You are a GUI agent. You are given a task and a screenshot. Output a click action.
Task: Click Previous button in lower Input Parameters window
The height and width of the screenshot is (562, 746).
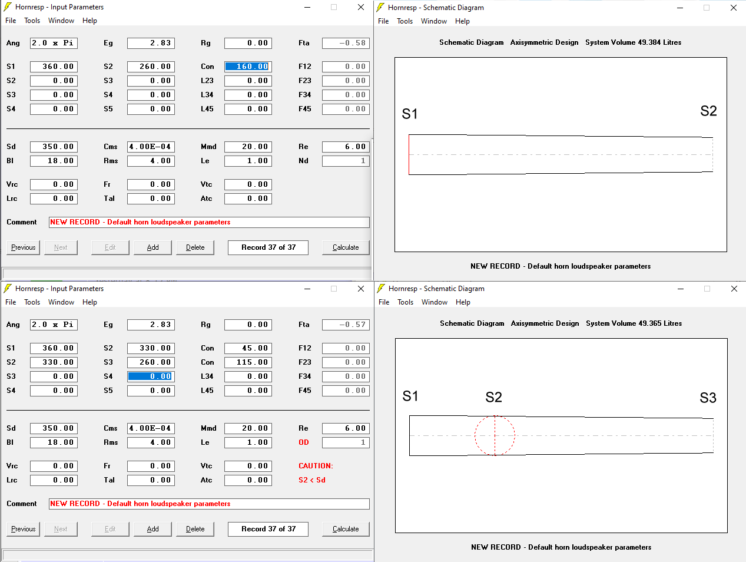click(24, 529)
